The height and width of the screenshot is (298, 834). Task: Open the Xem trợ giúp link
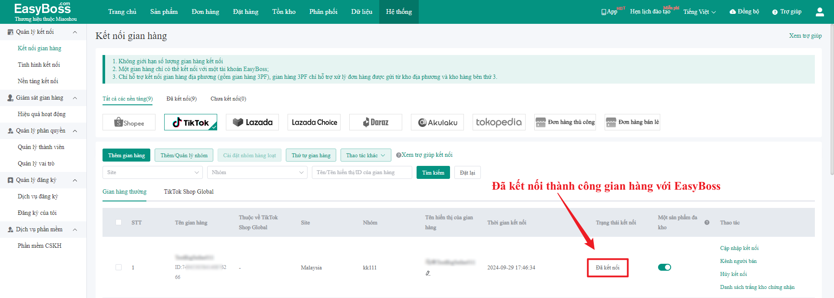[x=805, y=36]
